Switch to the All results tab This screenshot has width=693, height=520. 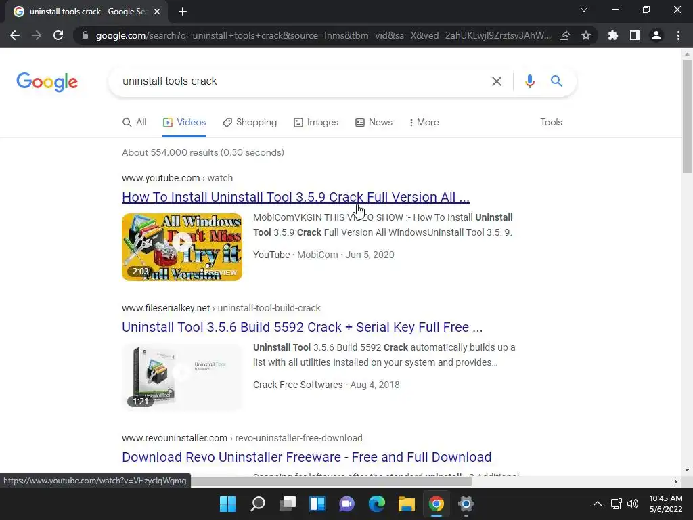[135, 123]
